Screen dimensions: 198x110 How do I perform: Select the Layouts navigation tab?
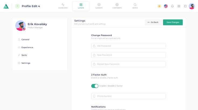[81, 6]
